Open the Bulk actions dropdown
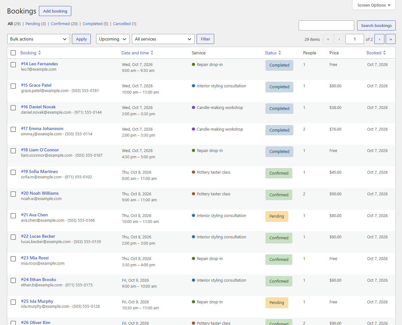The image size is (402, 325). pos(39,39)
